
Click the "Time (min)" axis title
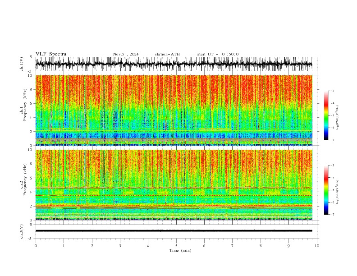[180, 250]
